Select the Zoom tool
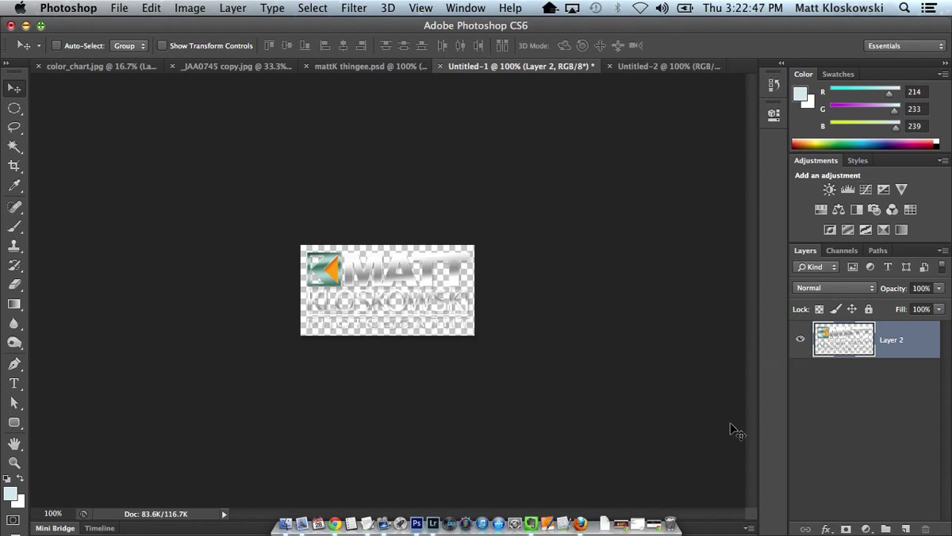Screen dimensions: 952x536 pos(14,463)
